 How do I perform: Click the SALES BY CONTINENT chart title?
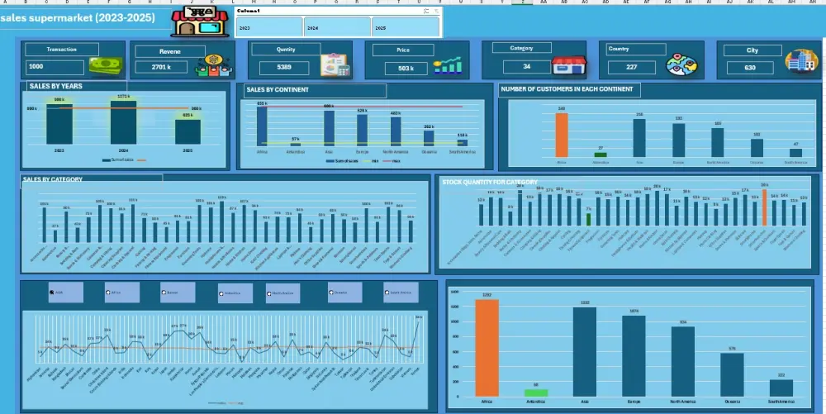(278, 90)
